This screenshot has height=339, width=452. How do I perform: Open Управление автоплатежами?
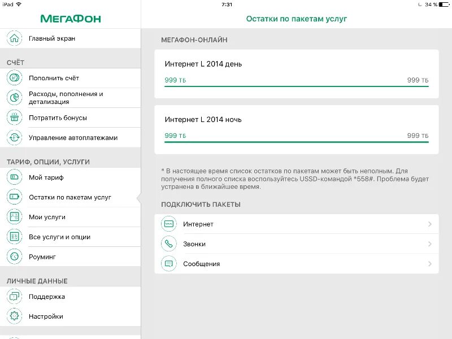[x=70, y=137]
